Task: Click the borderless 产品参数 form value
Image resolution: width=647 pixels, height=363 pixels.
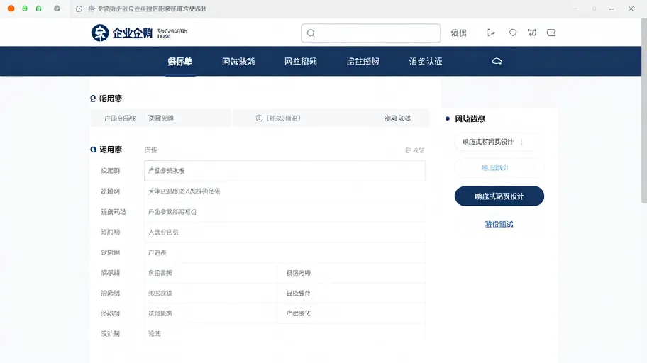Action: click(172, 212)
